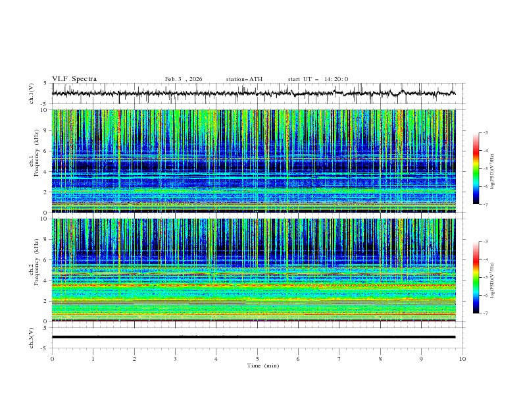Click the 0-minute tick label on time axis
This screenshot has height=403, width=521.
click(52, 359)
